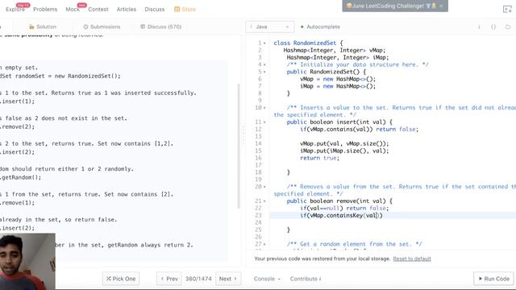Click the panel divider drag handle
Viewport: 516px width, 290px height.
point(243,135)
